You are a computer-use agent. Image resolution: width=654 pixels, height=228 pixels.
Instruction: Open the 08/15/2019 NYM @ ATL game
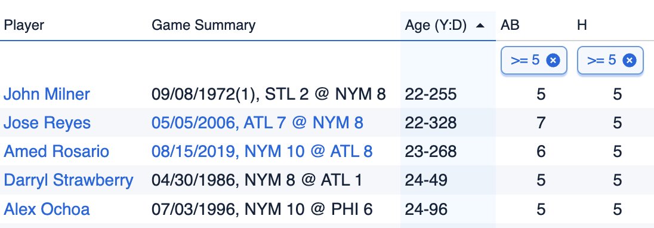click(x=262, y=152)
